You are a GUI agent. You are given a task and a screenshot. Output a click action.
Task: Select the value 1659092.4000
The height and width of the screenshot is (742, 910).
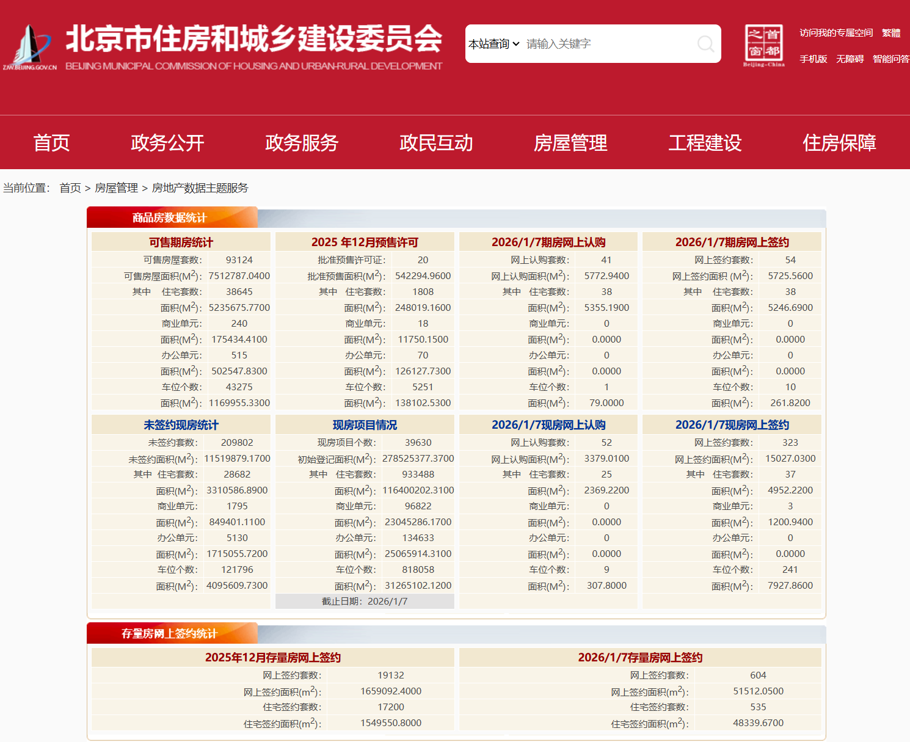click(x=391, y=691)
